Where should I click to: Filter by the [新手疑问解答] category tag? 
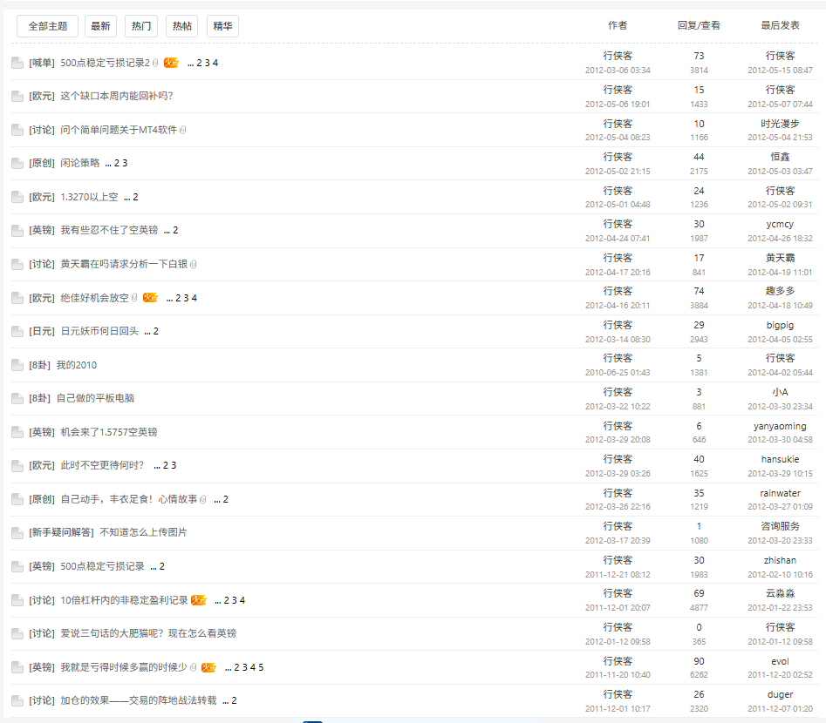click(61, 532)
